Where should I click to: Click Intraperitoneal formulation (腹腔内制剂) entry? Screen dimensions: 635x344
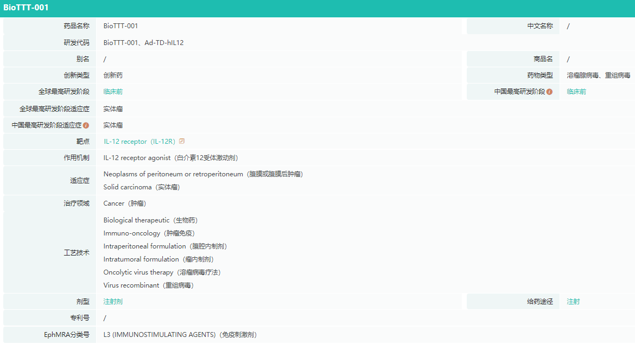click(x=165, y=246)
